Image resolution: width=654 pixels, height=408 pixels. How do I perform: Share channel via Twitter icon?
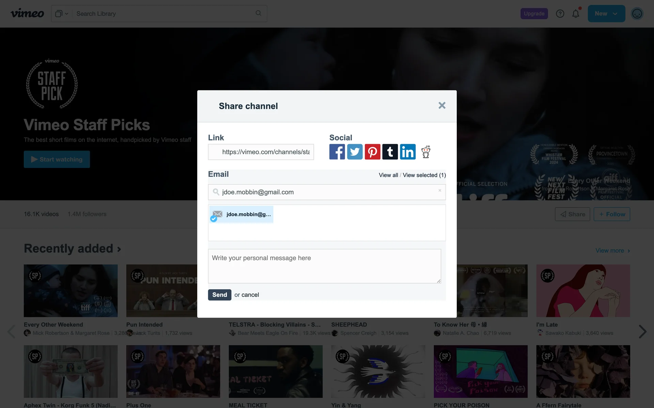pos(355,152)
